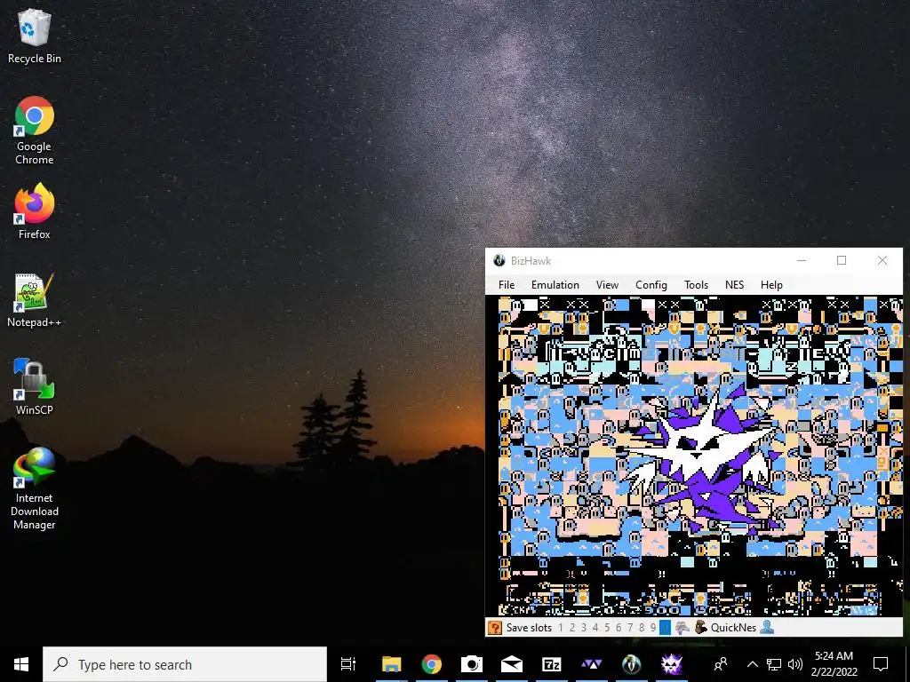The height and width of the screenshot is (682, 910).
Task: Open the People icon in system tray
Action: (x=721, y=664)
